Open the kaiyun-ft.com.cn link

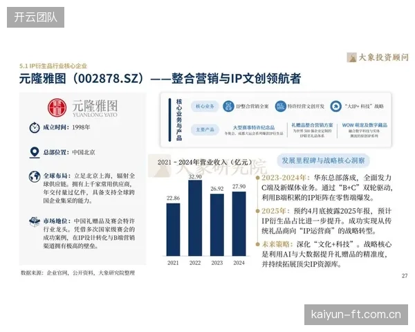point(356,315)
